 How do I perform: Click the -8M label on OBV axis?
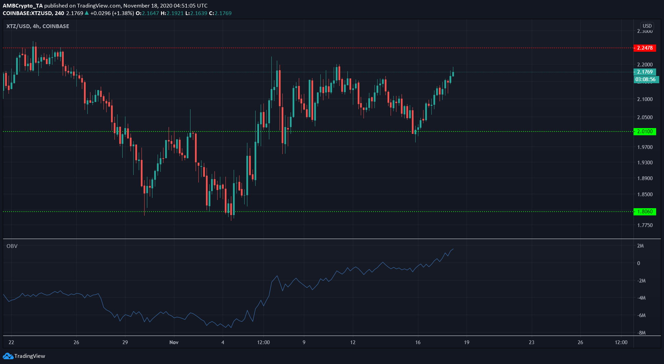tap(641, 333)
